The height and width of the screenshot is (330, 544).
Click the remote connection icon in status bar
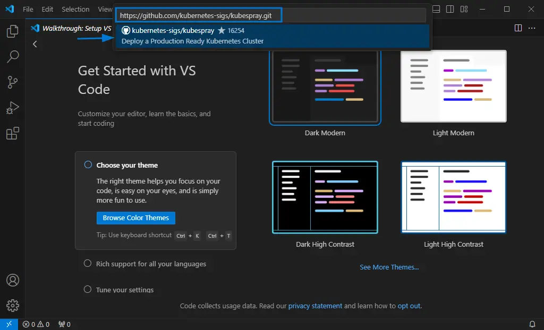point(8,324)
